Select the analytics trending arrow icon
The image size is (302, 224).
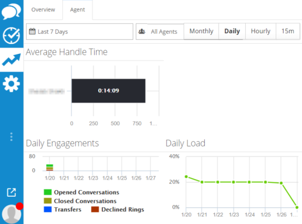pos(11,60)
